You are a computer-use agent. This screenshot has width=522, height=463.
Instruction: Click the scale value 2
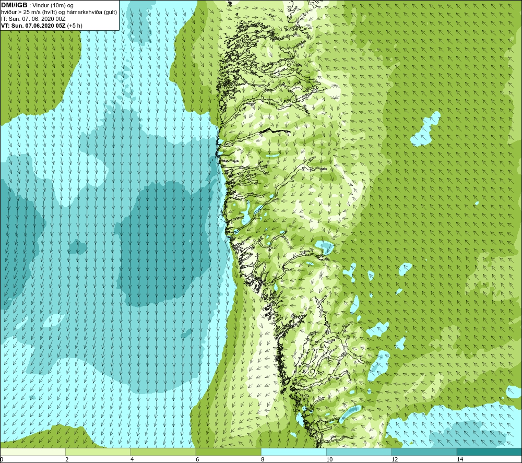click(67, 459)
